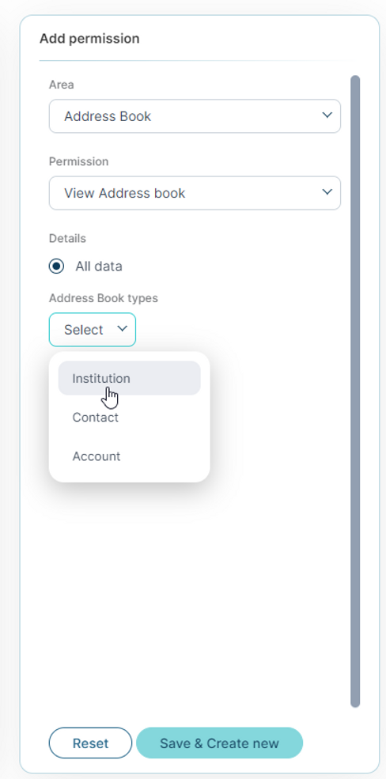Click the Permission field label
The image size is (386, 779).
[78, 161]
